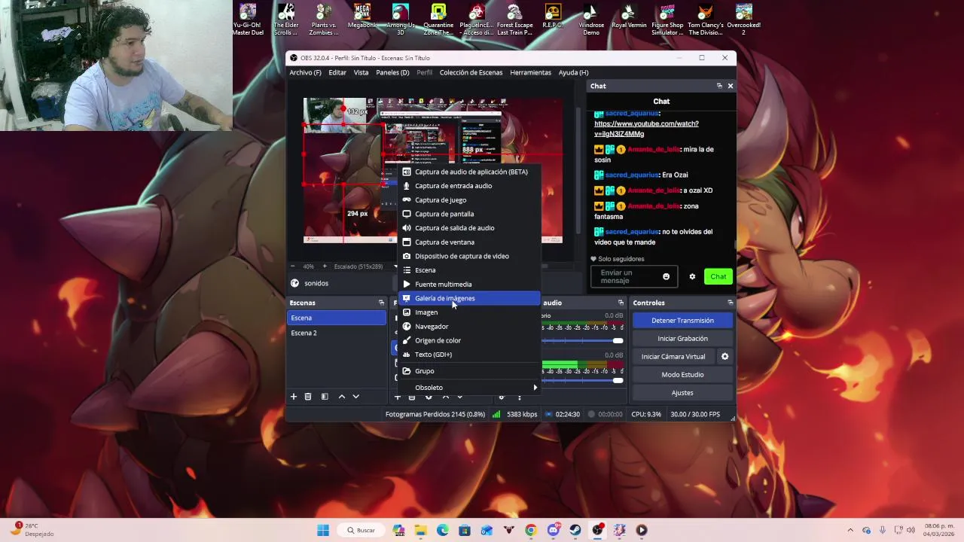964x542 pixels.
Task: Choose Captura de audio de aplicación (BETA)
Action: tap(469, 172)
